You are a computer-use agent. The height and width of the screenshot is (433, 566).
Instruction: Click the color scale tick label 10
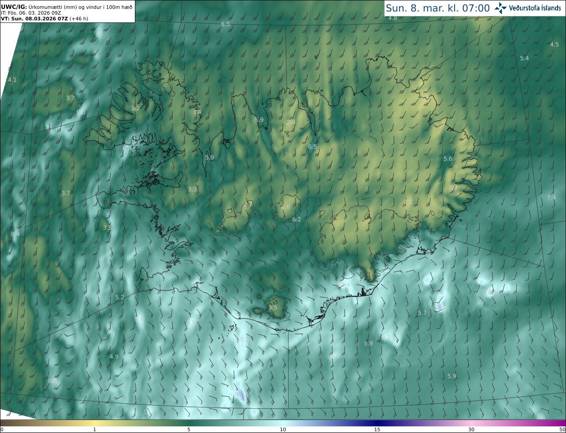(283, 429)
